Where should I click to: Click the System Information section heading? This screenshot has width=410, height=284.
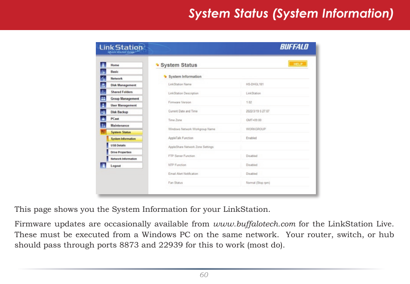tap(185, 76)
